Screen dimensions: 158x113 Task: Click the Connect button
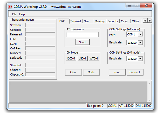pos(135,72)
